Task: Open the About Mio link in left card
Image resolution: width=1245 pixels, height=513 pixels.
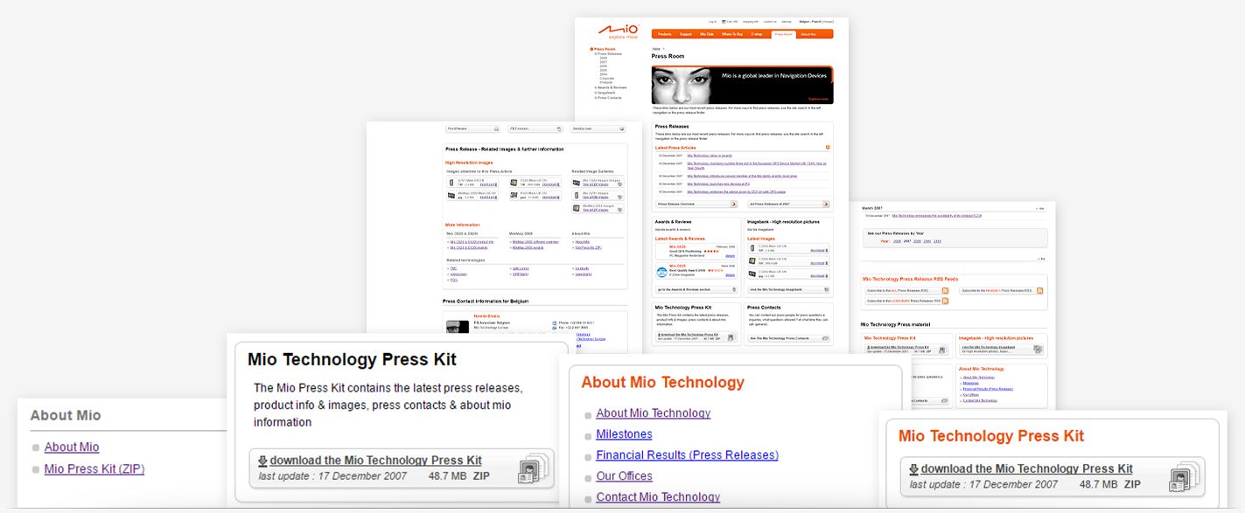Action: coord(72,447)
